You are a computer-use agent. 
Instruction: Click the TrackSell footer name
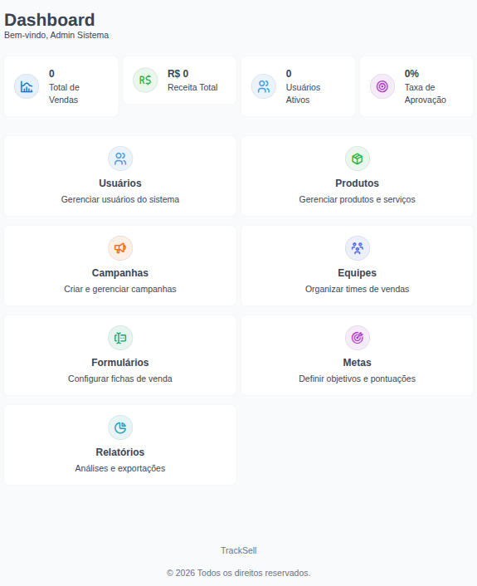(239, 550)
